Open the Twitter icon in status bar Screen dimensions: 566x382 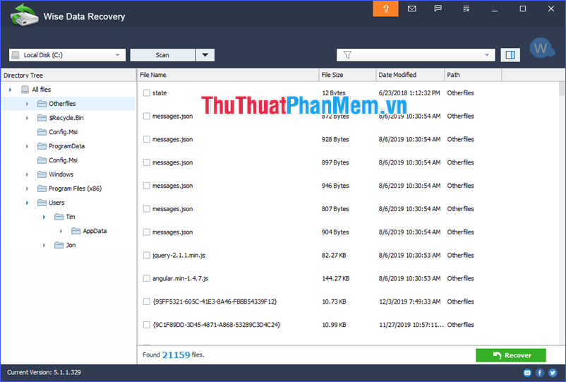tap(553, 373)
